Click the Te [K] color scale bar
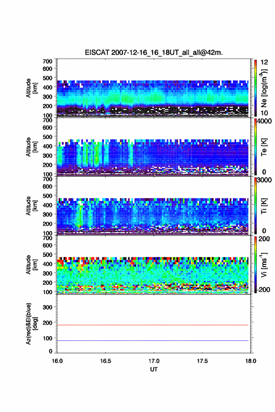This screenshot has height=412, width=275. [255, 147]
